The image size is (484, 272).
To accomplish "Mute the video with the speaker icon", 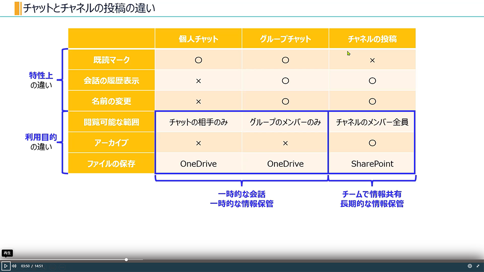I will click(x=14, y=266).
